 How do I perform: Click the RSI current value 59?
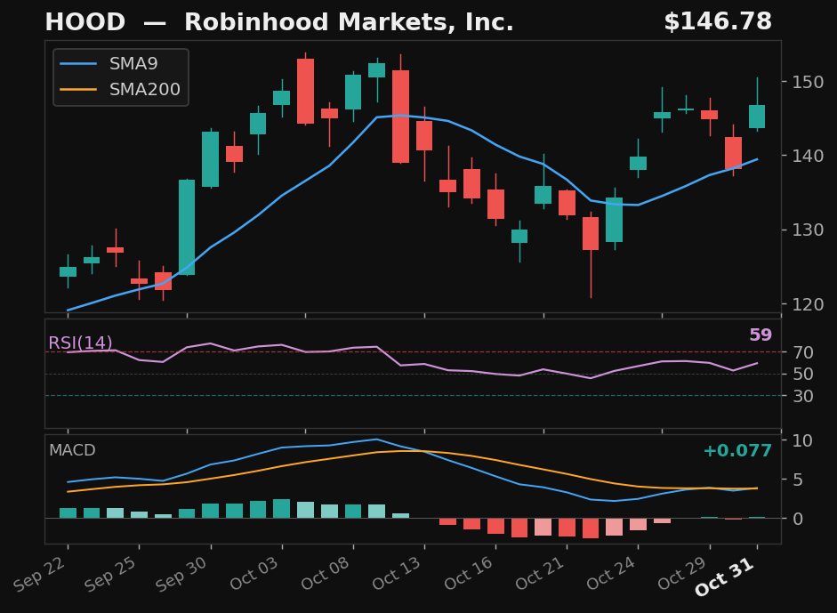761,335
